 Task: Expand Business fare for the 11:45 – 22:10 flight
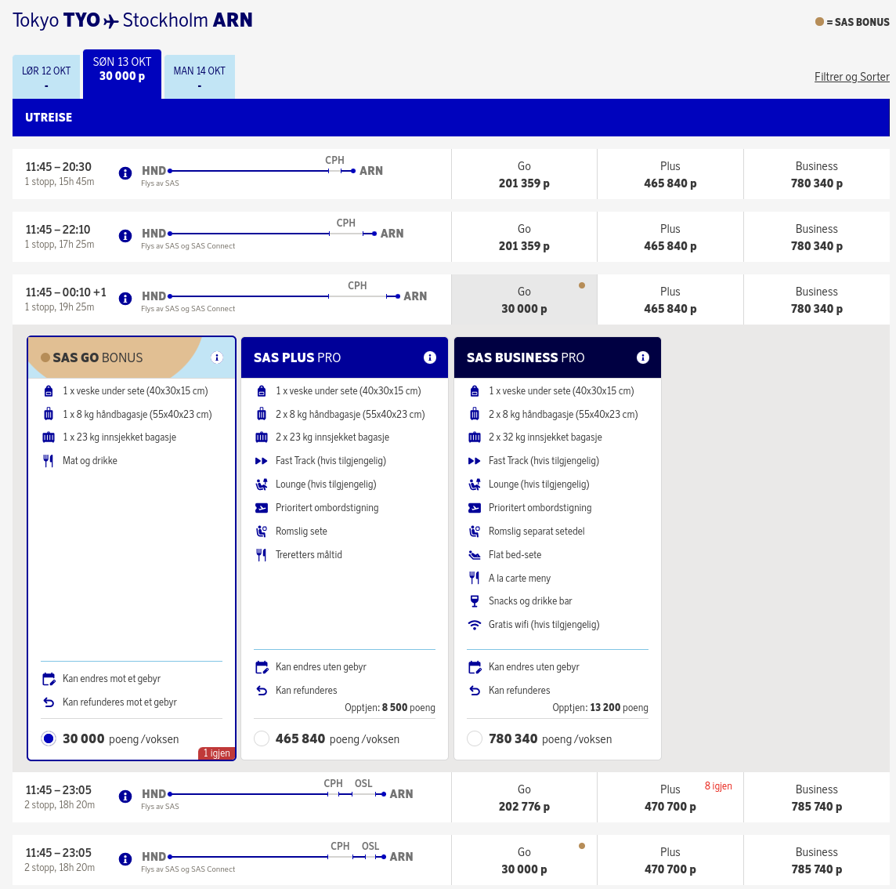(817, 237)
